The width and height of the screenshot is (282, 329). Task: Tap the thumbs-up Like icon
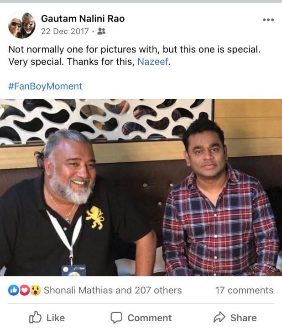(35, 318)
